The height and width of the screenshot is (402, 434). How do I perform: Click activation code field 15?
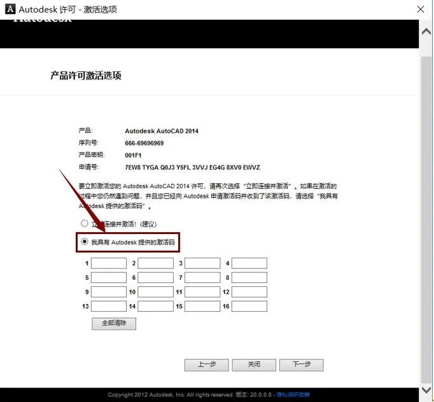(x=202, y=307)
